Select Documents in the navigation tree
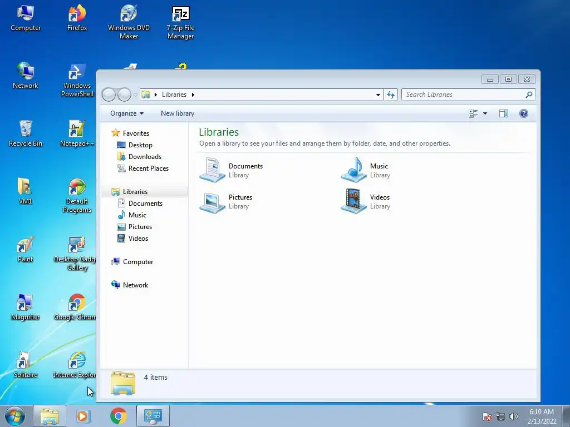Screen dimensions: 570x427 point(145,203)
